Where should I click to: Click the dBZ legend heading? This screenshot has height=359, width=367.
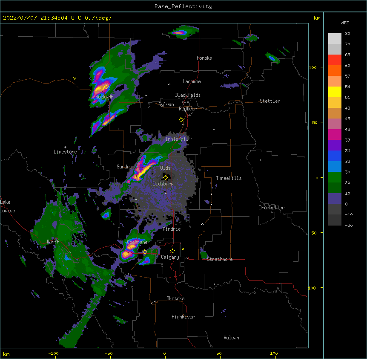tap(345, 23)
